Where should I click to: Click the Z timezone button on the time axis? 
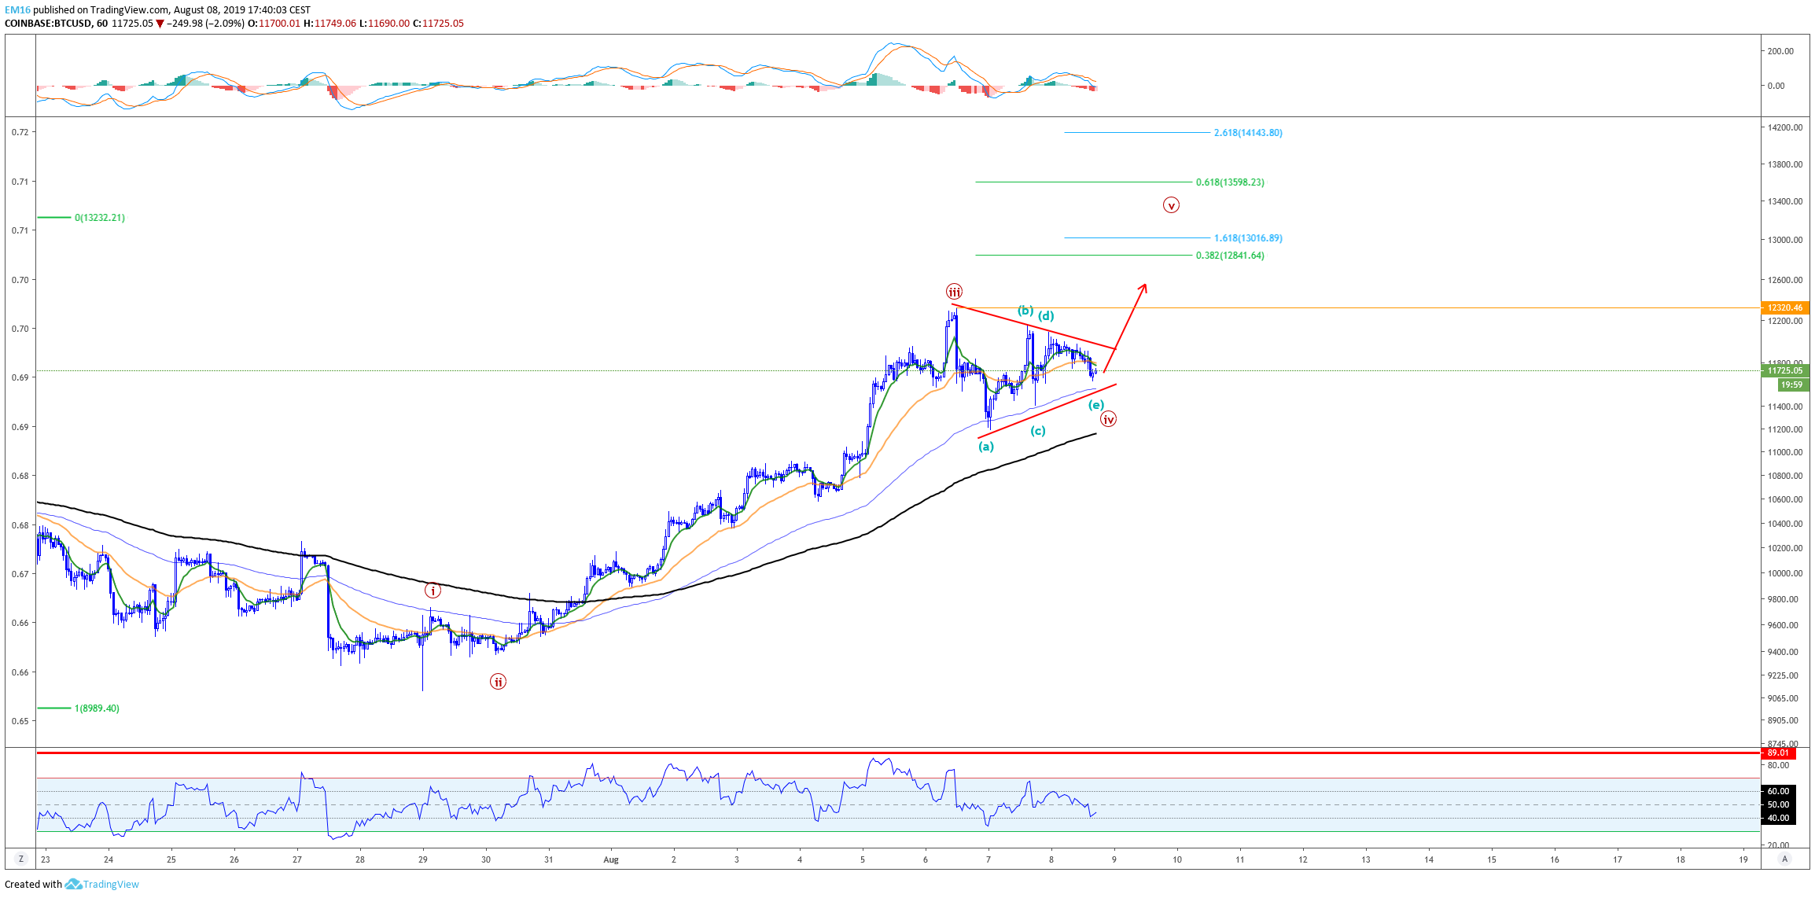click(x=21, y=859)
